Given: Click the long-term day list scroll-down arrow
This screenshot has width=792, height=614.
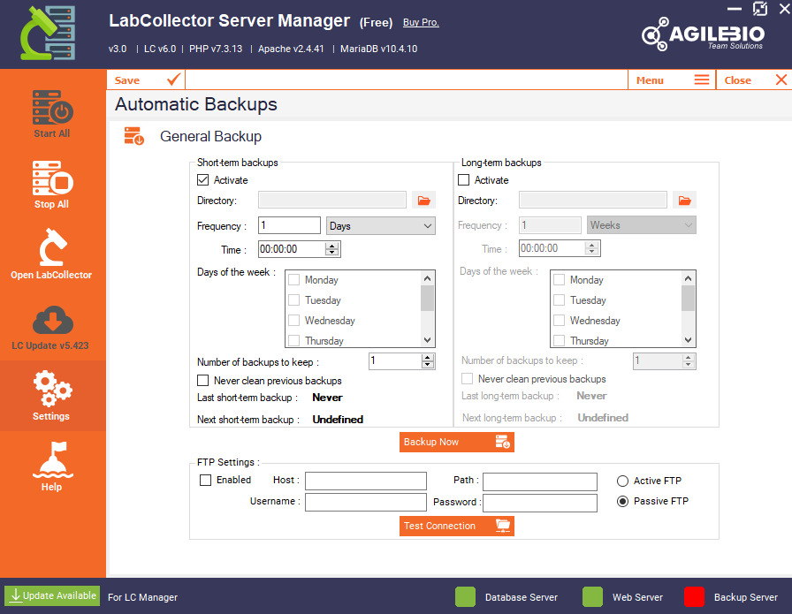Looking at the screenshot, I should (x=688, y=340).
